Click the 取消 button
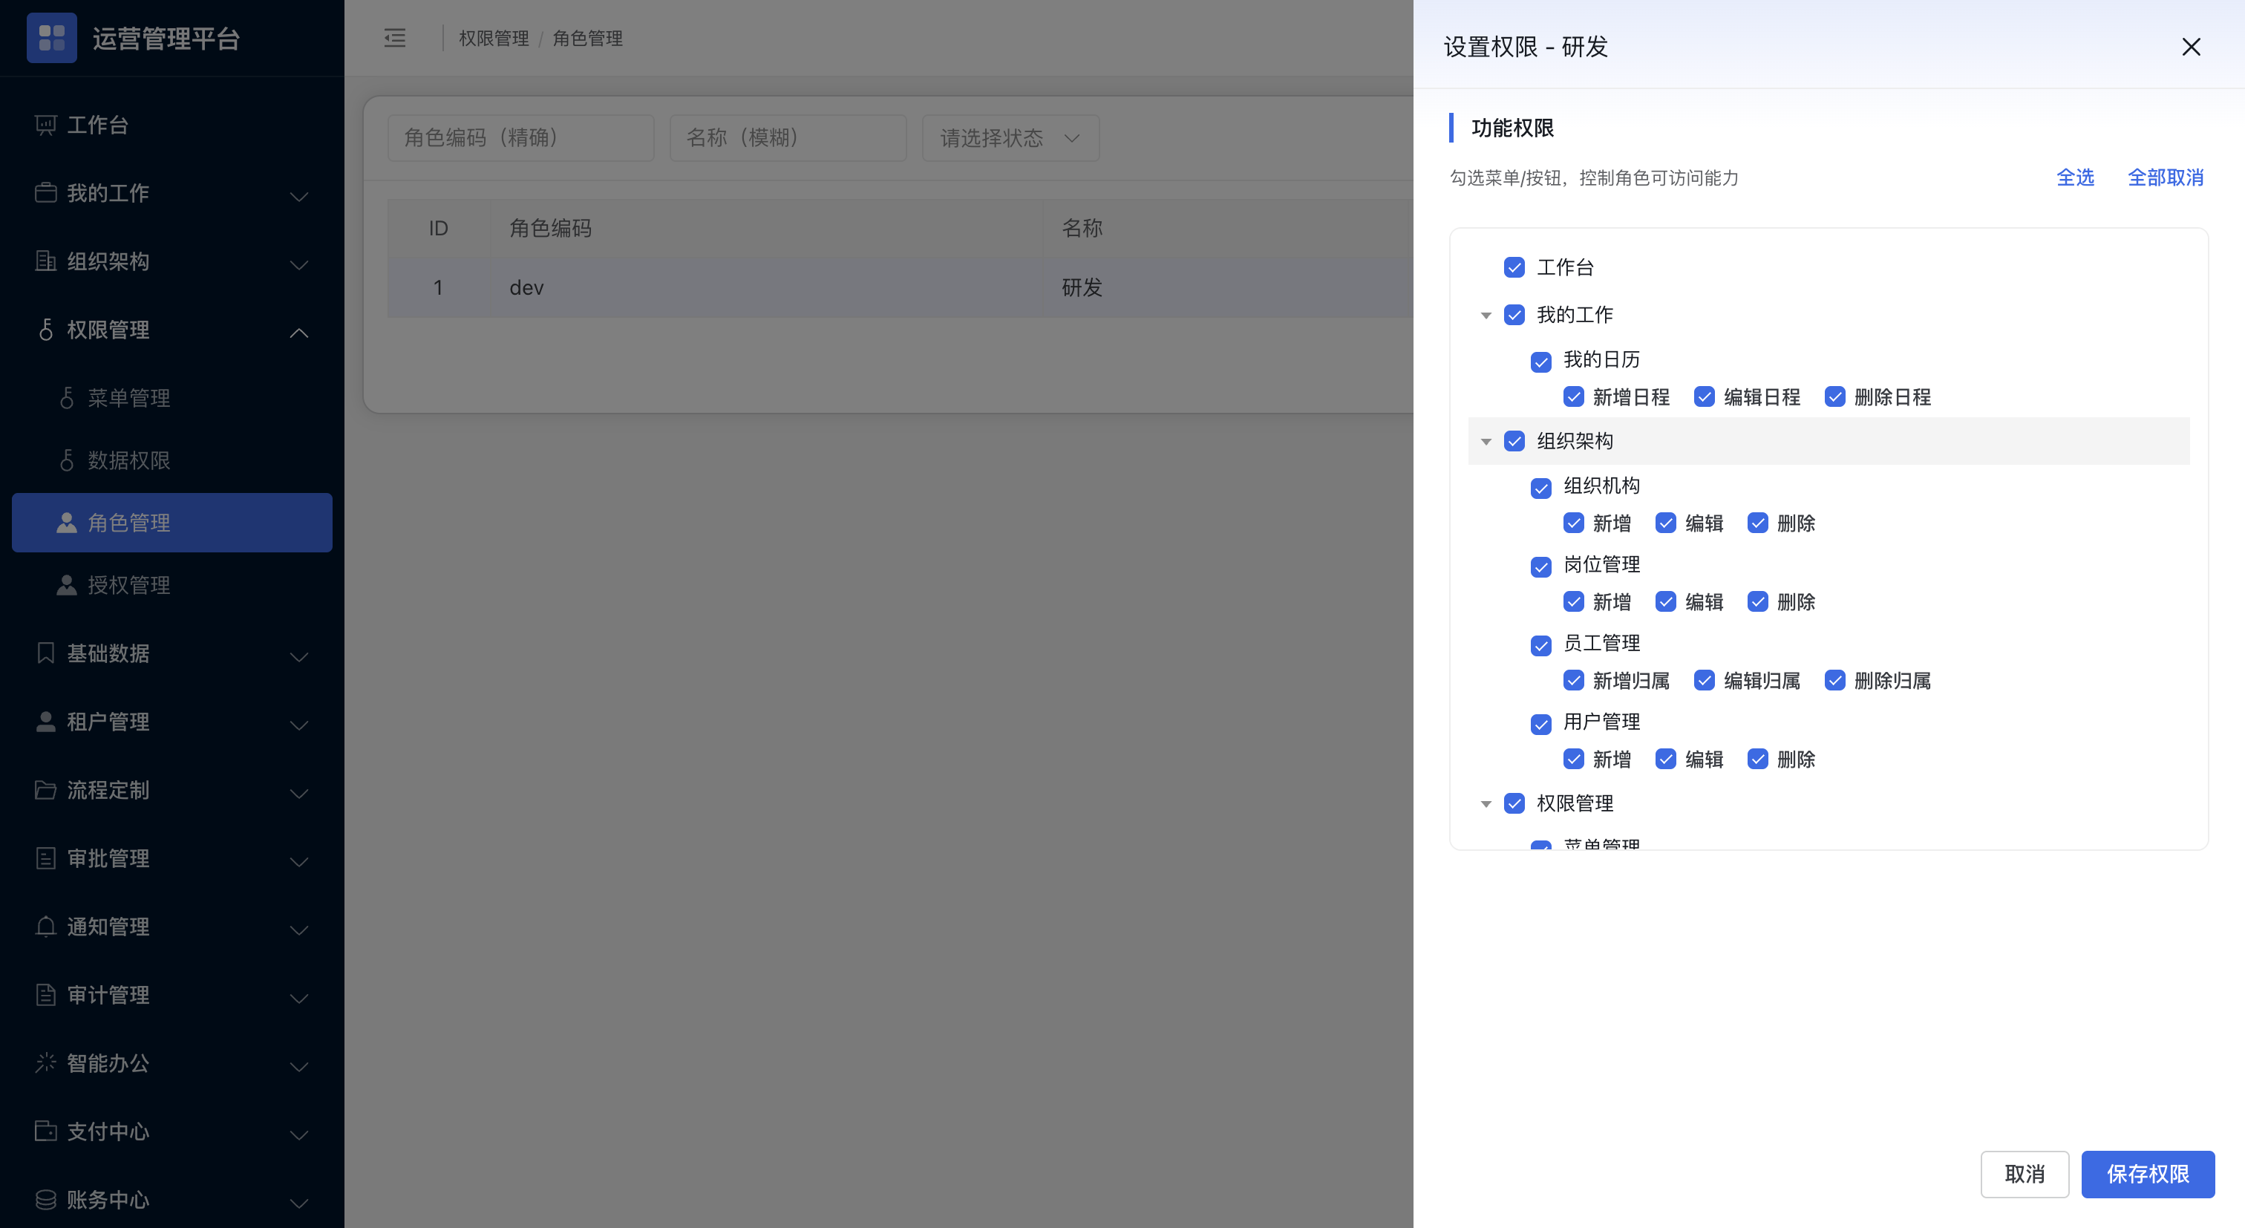This screenshot has width=2245, height=1228. tap(2024, 1174)
